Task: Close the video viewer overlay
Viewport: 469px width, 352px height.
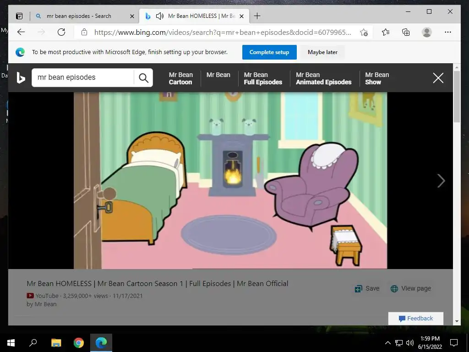Action: point(438,78)
